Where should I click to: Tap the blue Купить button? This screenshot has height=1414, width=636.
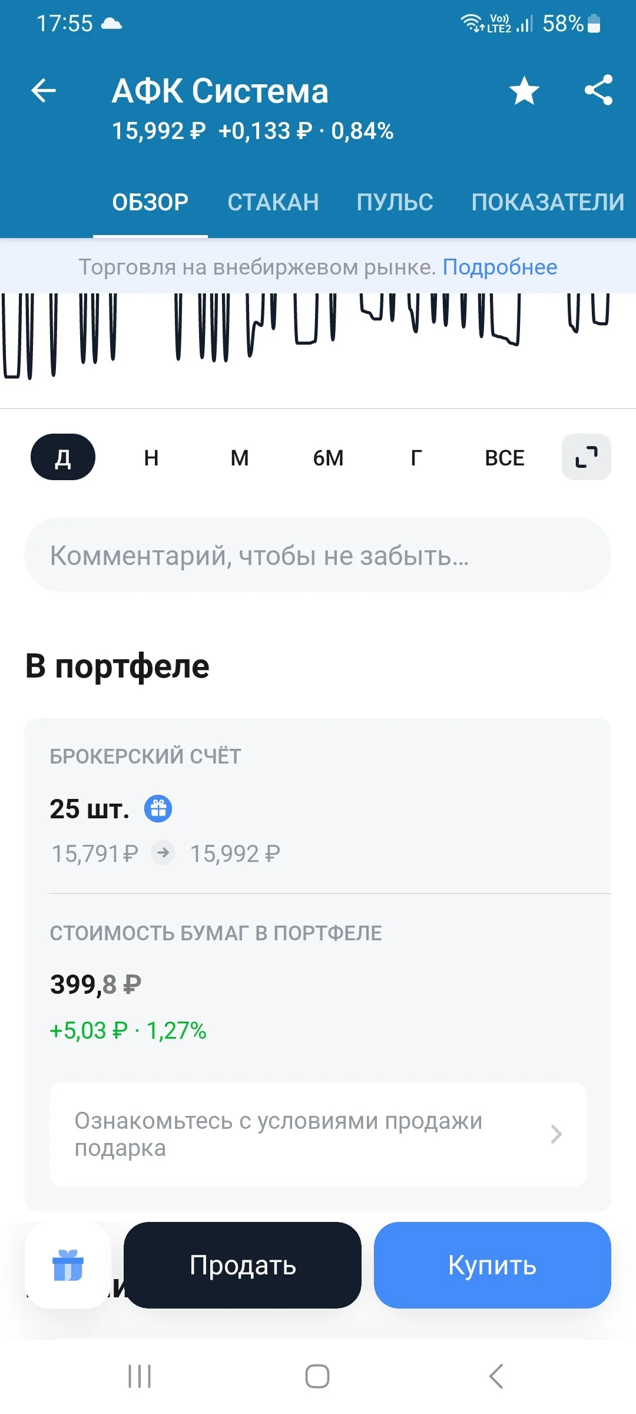click(492, 1265)
